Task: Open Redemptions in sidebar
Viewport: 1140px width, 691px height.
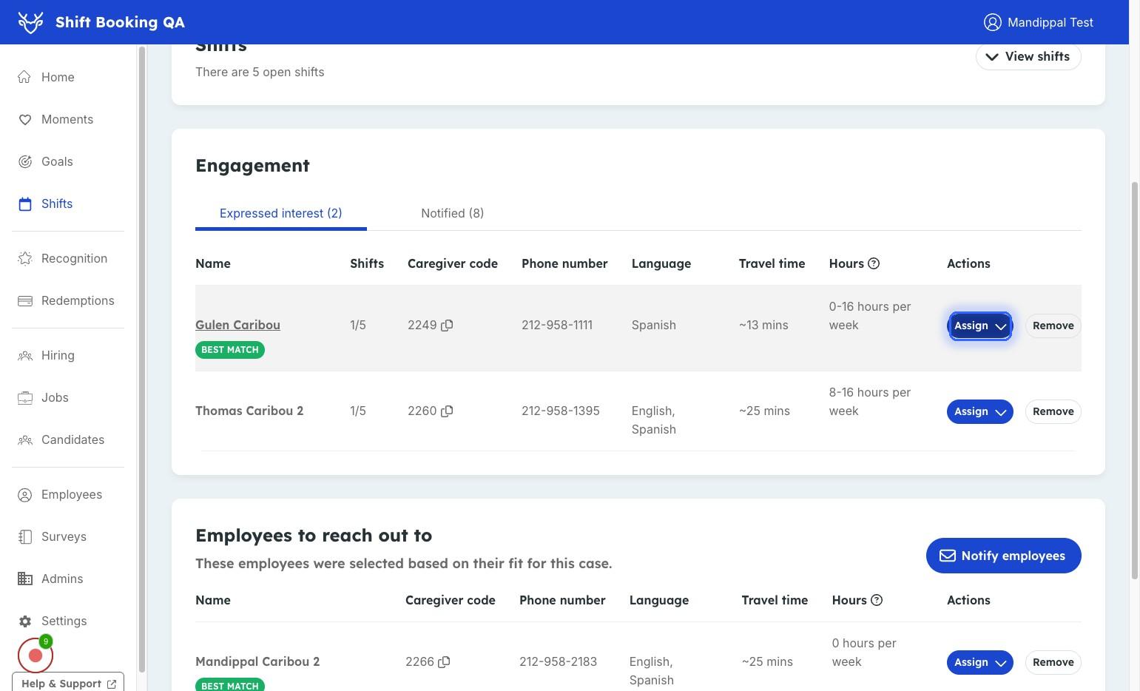Action: (x=78, y=300)
